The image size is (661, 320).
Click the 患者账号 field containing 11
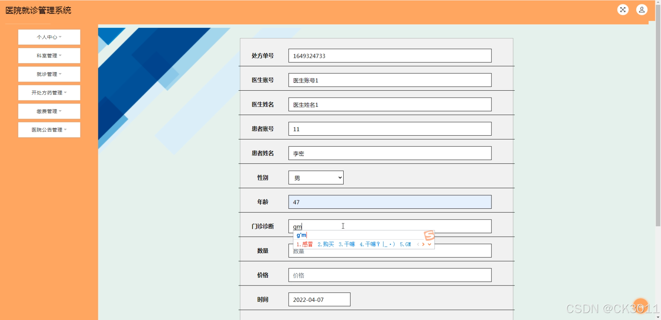click(x=390, y=129)
